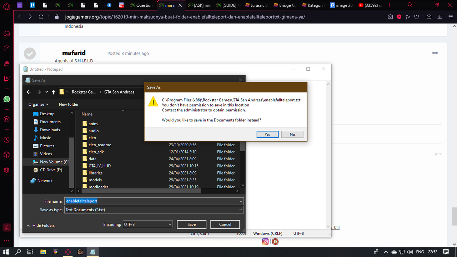Image resolution: width=457 pixels, height=257 pixels.
Task: Open Settings gear in Opera sidebar
Action: tap(6, 170)
